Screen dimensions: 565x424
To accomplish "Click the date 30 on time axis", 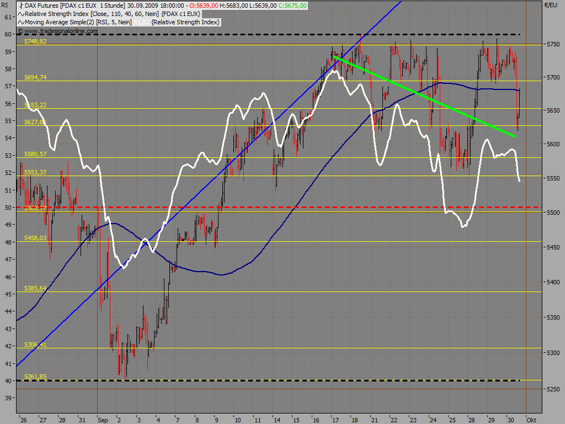I will (510, 420).
